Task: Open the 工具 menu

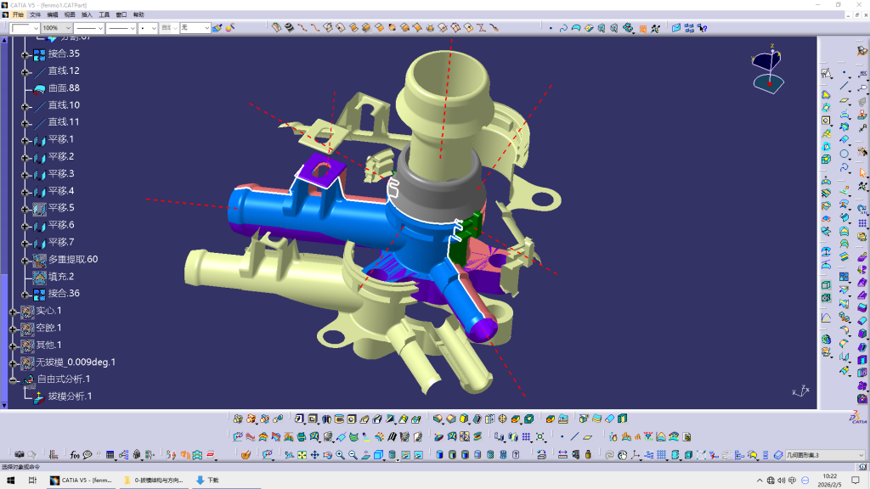Action: tap(104, 14)
